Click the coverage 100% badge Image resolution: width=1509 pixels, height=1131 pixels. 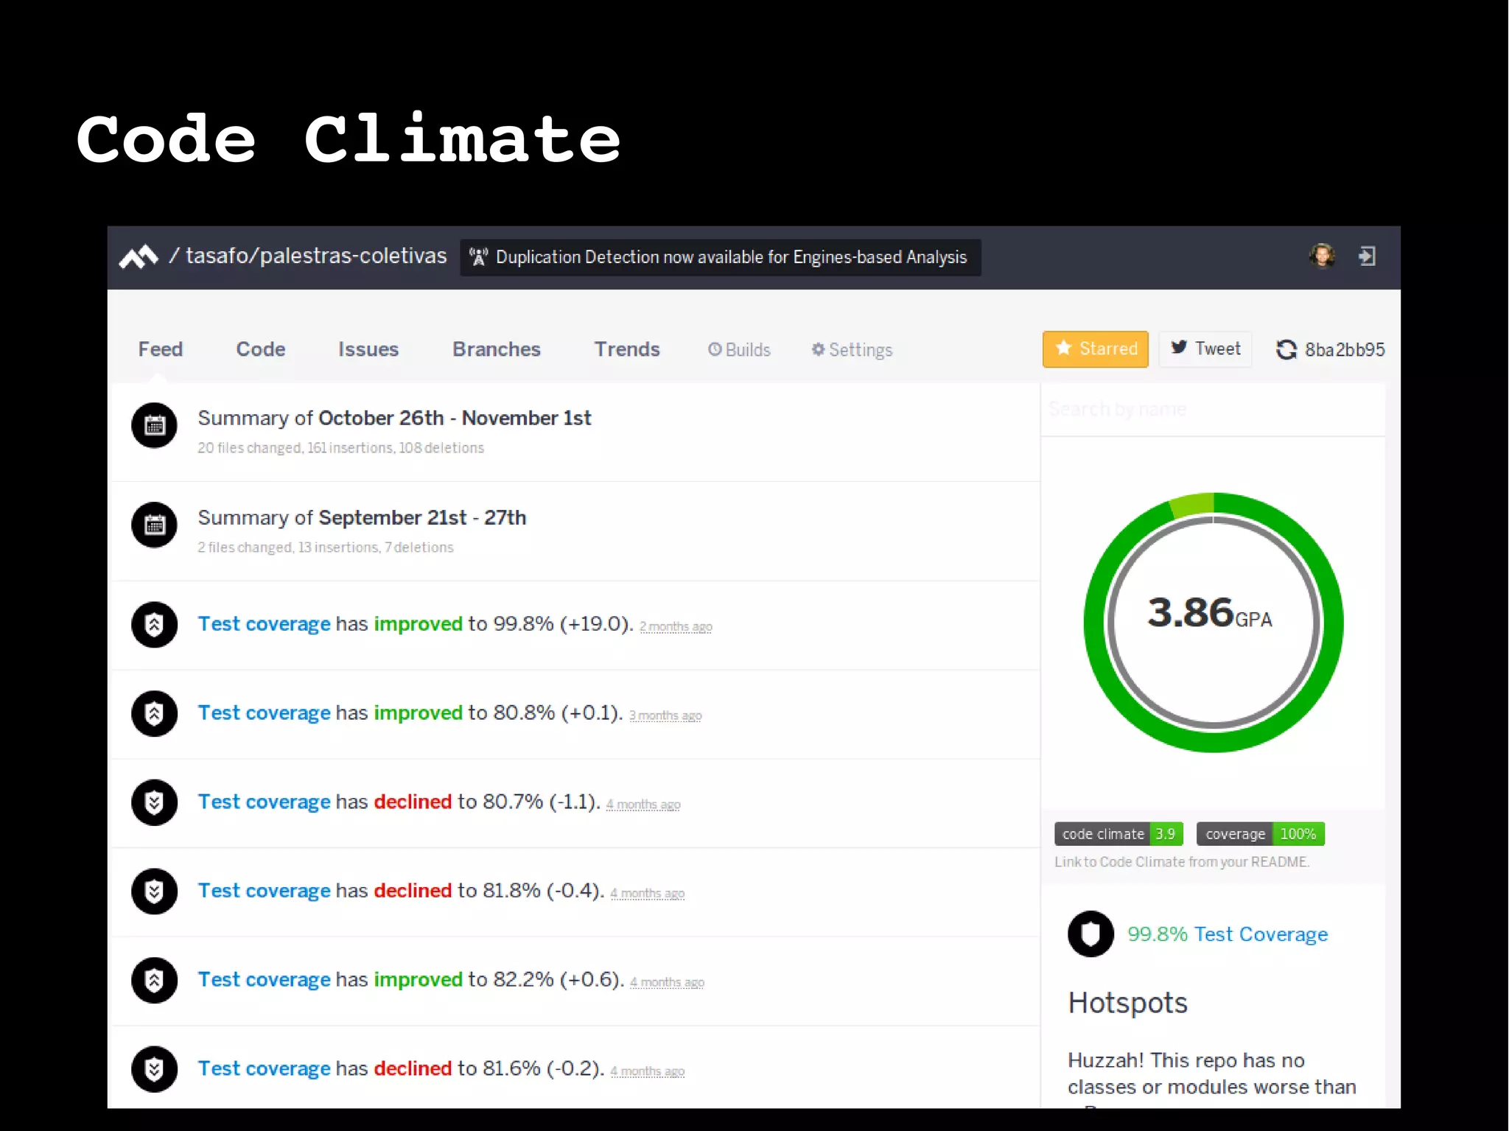[x=1261, y=834]
